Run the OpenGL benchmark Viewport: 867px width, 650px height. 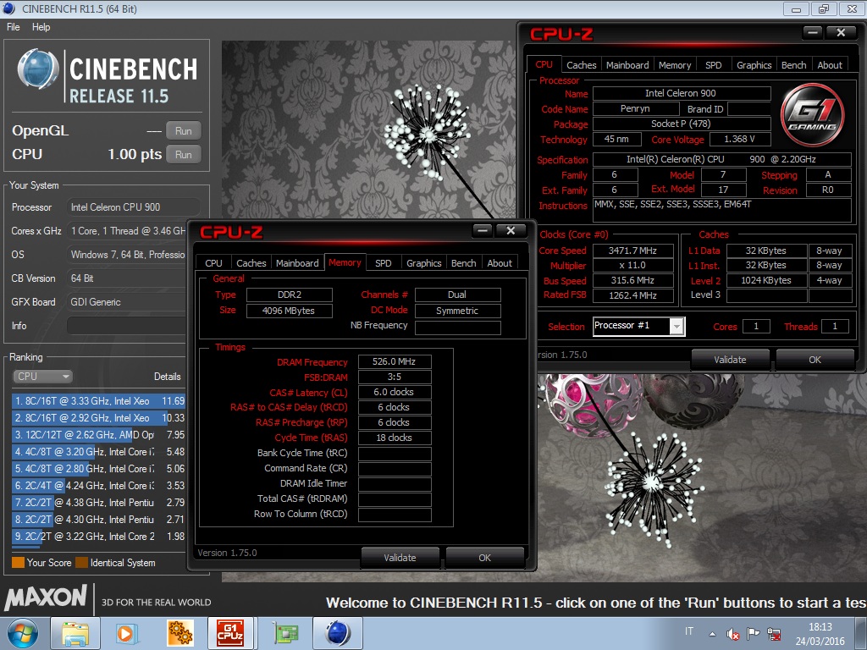tap(184, 131)
